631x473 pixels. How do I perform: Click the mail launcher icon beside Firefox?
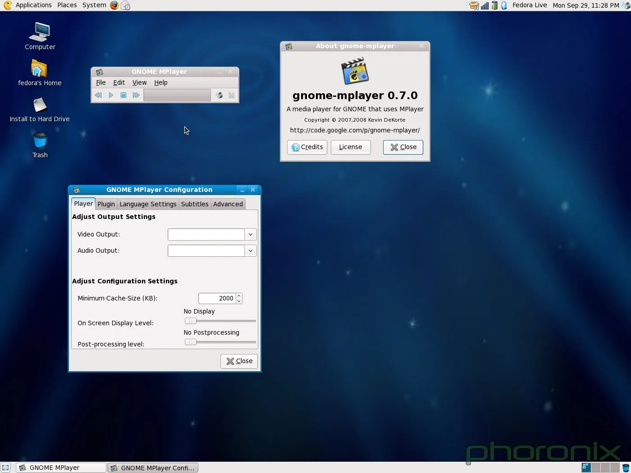point(126,5)
